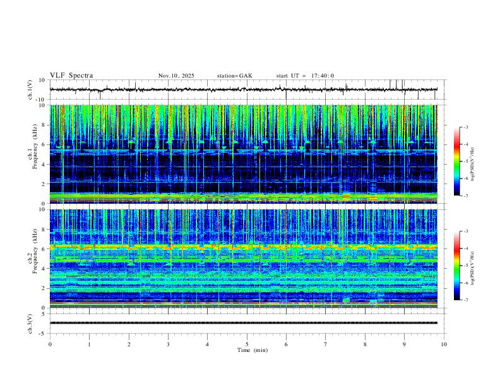The width and height of the screenshot is (500, 386).
Task: Click the ch.1 waveform trace panel
Action: point(246,90)
